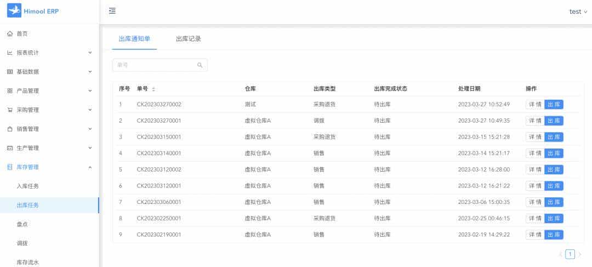Click 出库 for CK202303270002
Image resolution: width=592 pixels, height=267 pixels.
[x=554, y=105]
